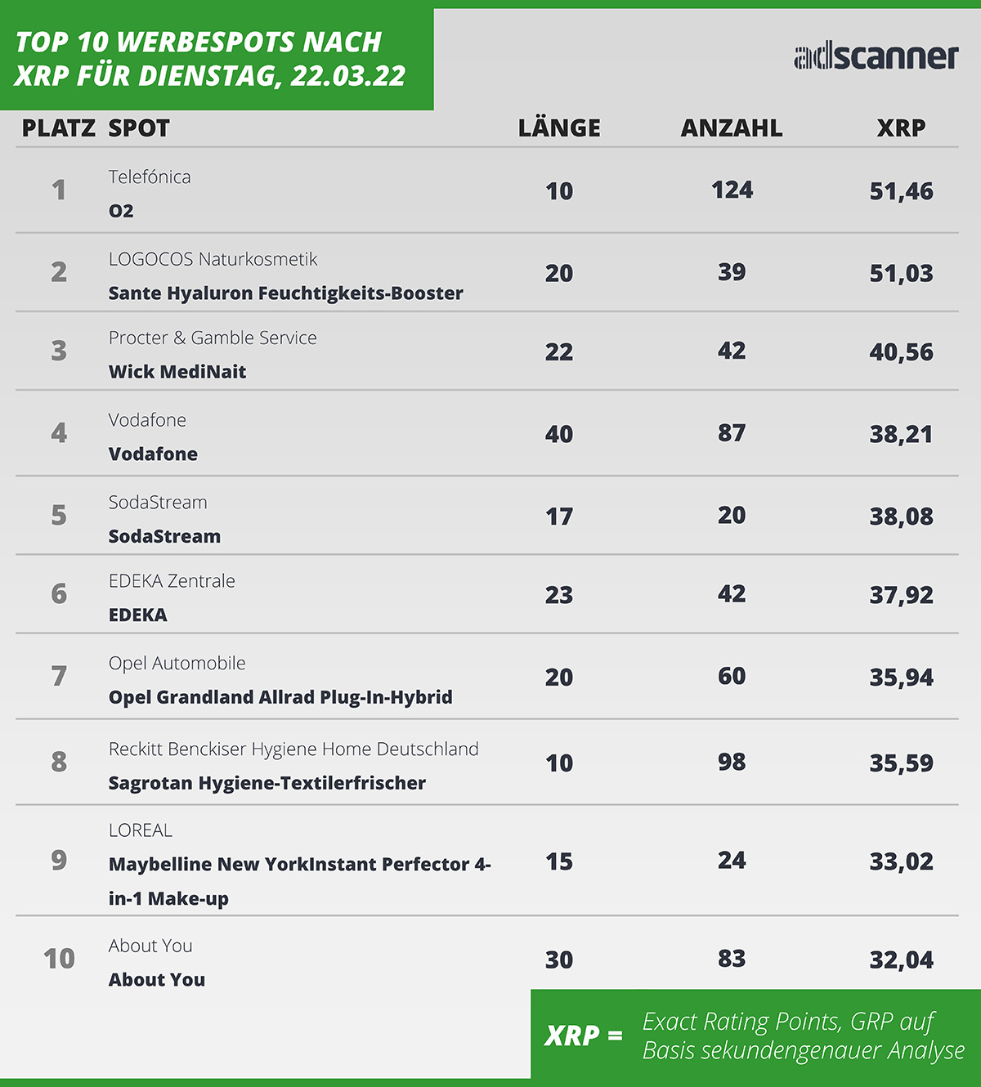Image resolution: width=981 pixels, height=1087 pixels.
Task: Click the XRP column header
Action: coord(901,128)
